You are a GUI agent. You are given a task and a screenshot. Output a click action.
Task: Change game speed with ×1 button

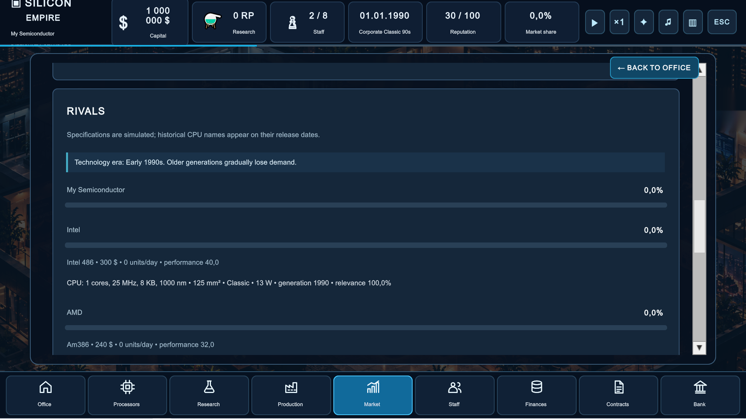click(619, 22)
